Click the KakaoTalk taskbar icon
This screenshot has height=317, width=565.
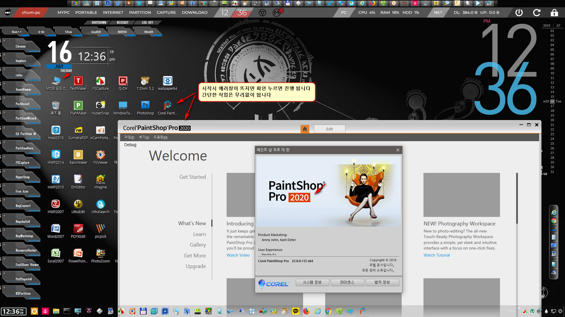click(x=295, y=311)
